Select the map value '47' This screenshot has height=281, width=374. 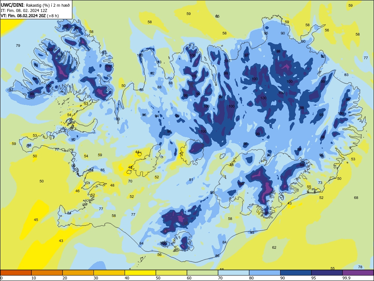pos(181,153)
